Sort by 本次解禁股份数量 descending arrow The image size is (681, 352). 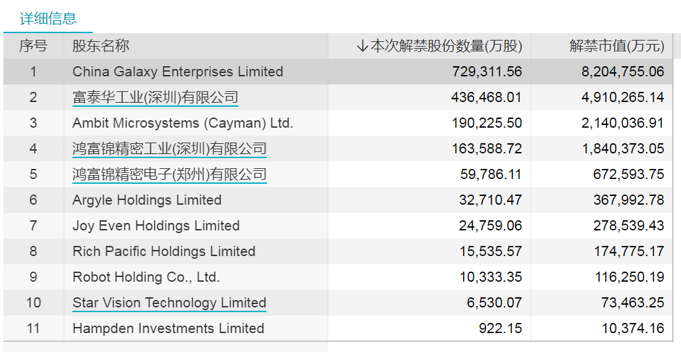click(x=361, y=46)
